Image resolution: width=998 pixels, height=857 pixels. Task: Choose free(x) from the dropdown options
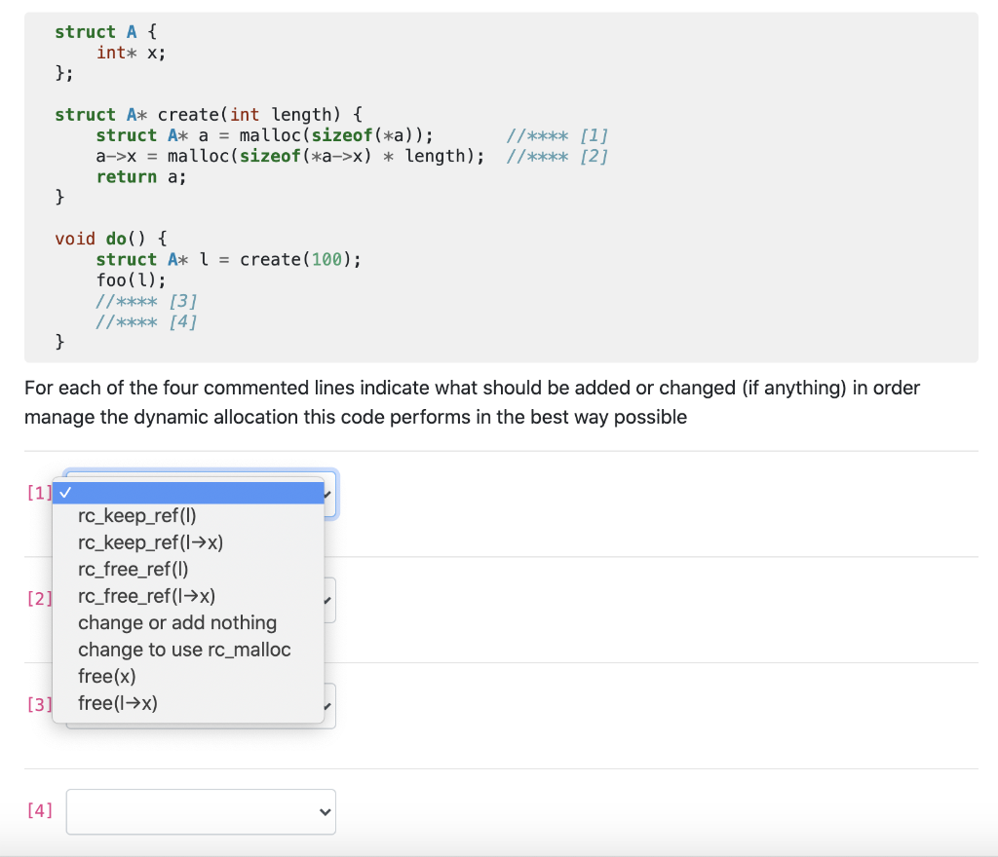click(x=106, y=676)
